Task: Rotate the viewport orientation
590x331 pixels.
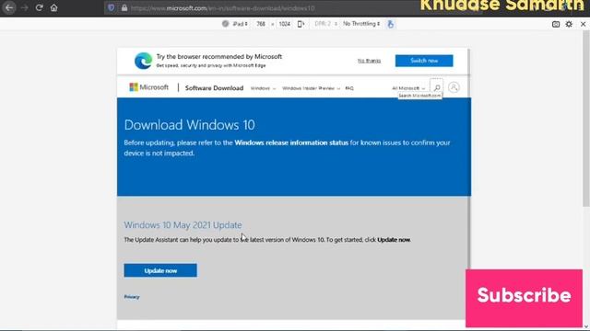Action: 301,24
